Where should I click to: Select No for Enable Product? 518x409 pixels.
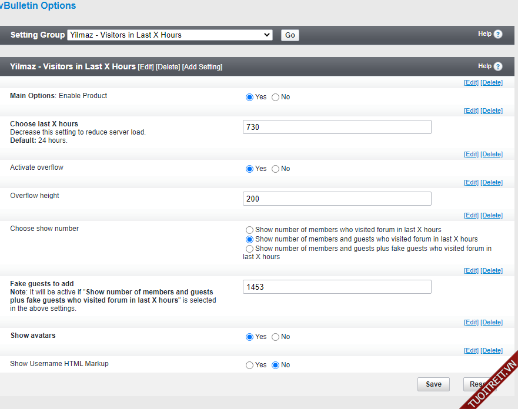coord(275,97)
